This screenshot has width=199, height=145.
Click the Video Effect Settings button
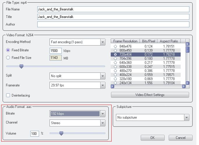[x=150, y=95]
